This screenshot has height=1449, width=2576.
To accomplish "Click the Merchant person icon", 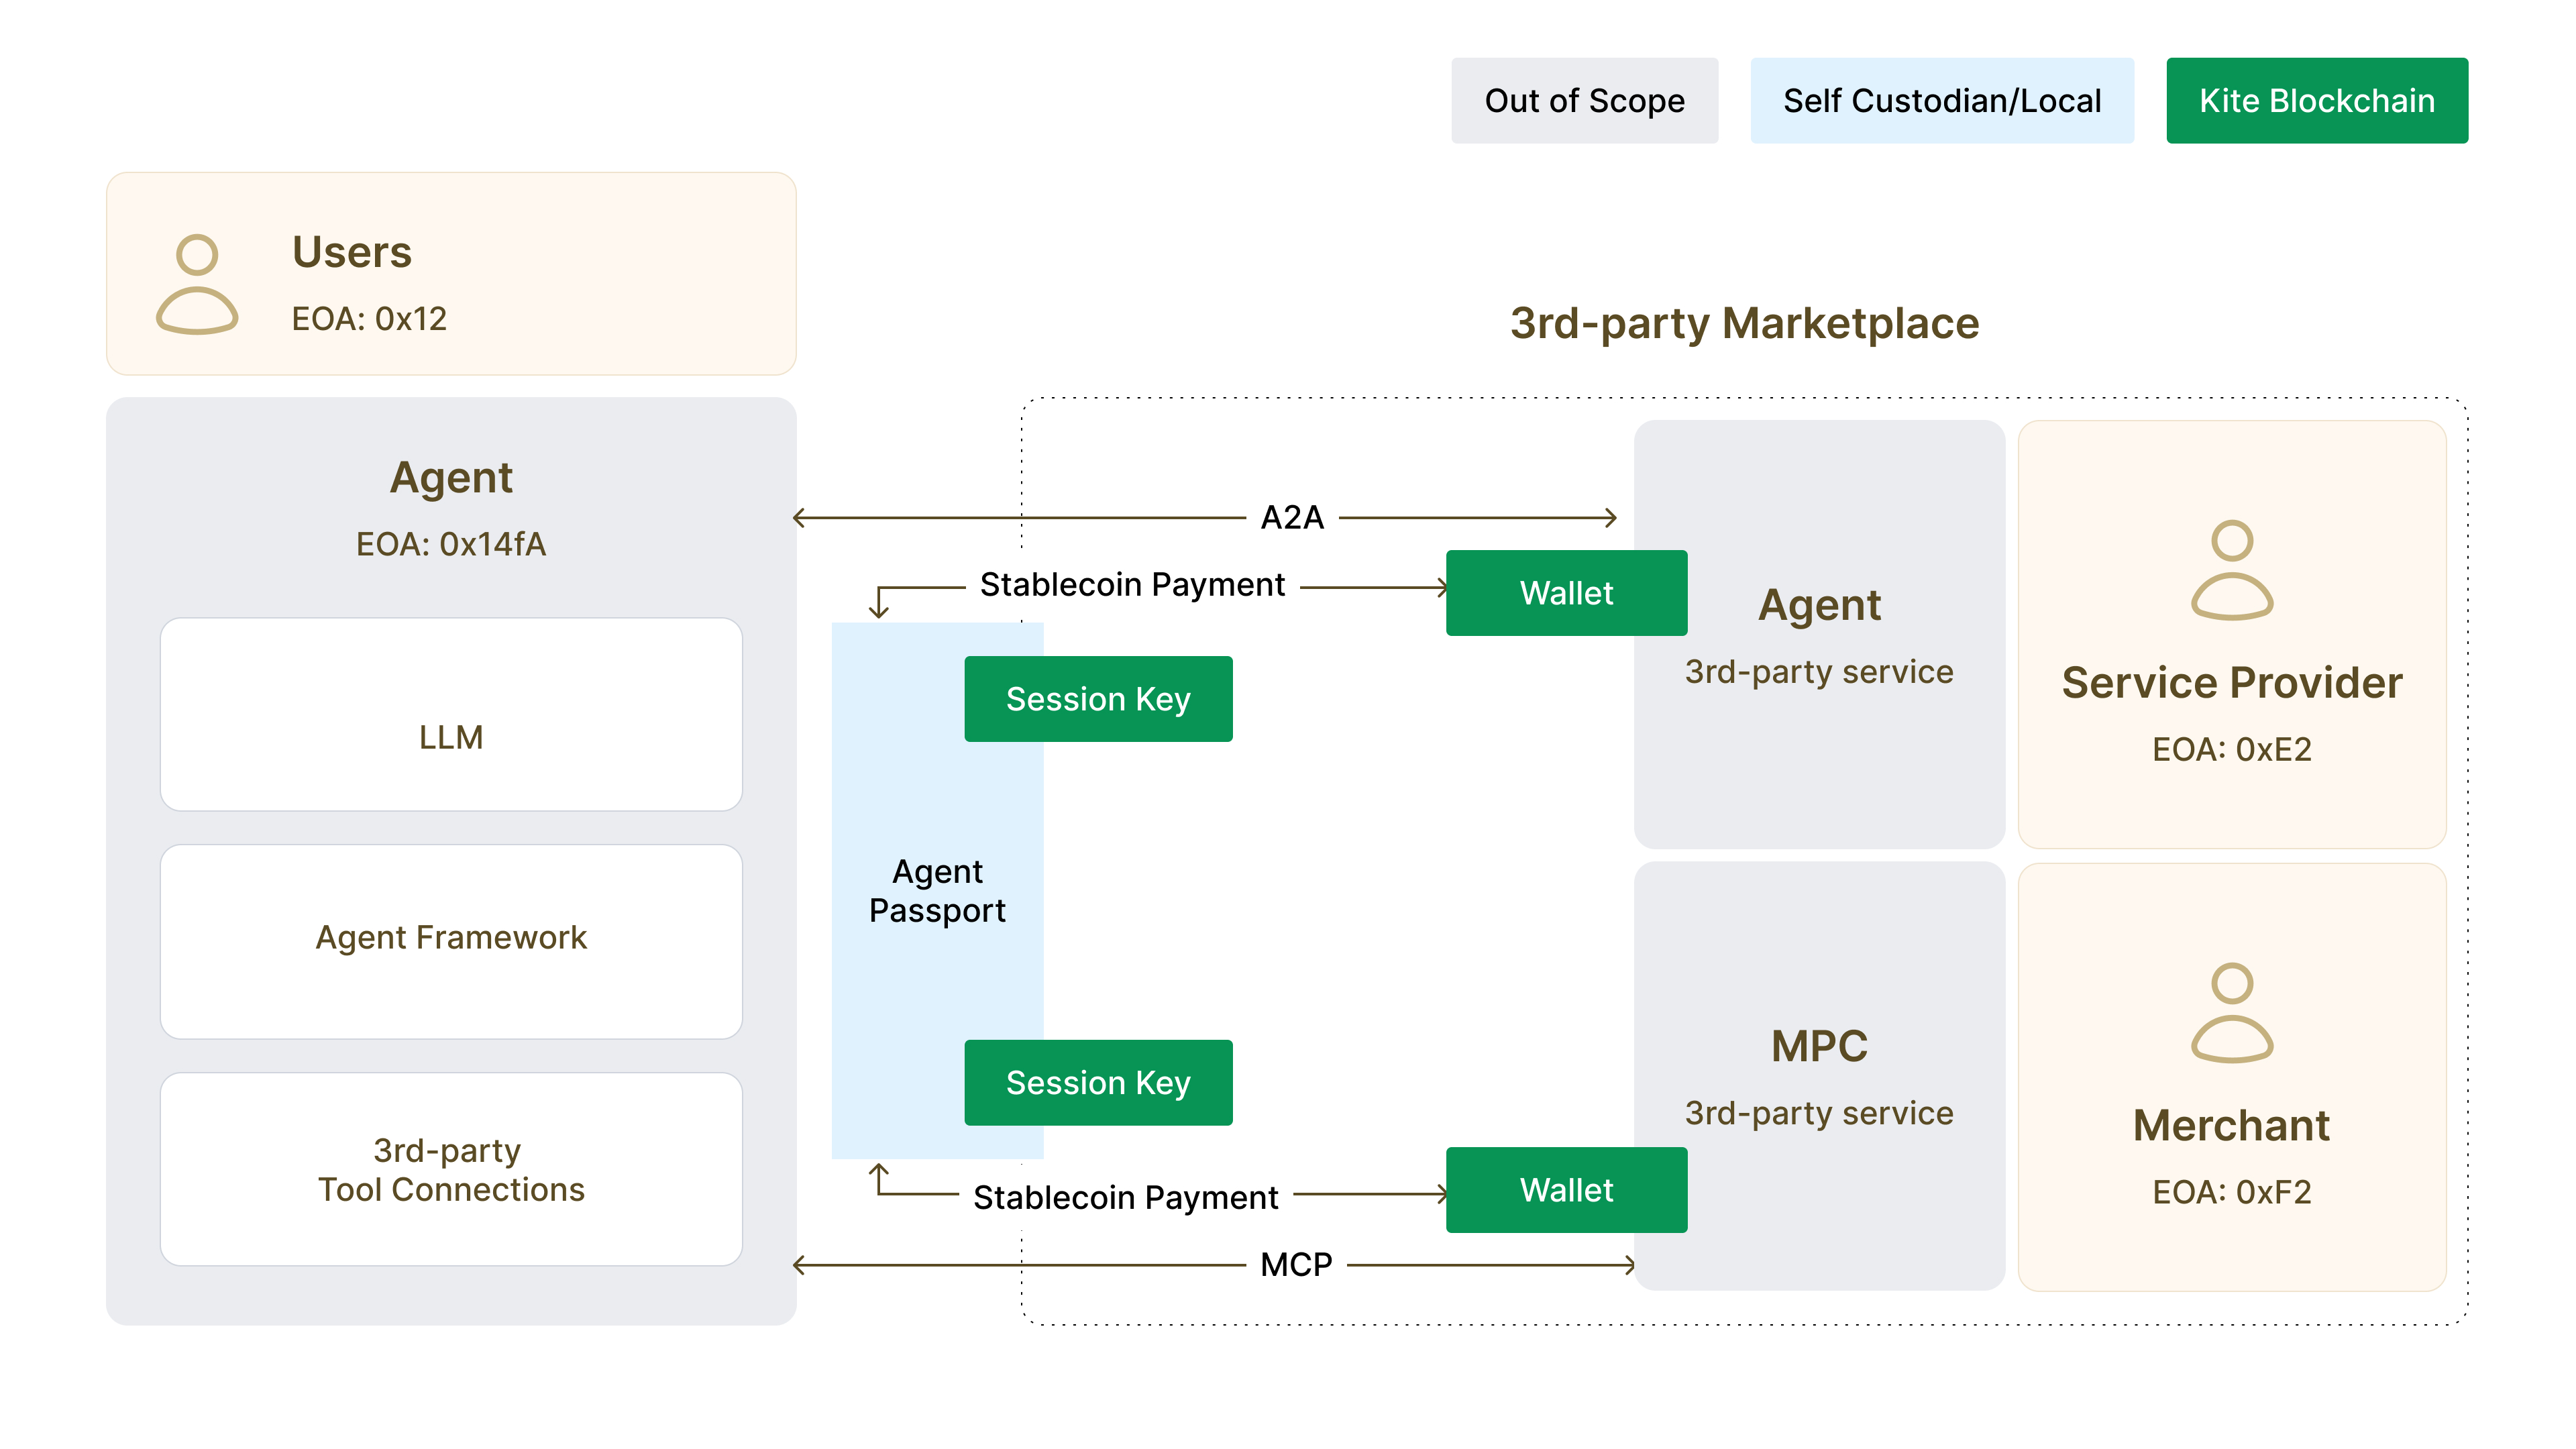I will 2231,1012.
